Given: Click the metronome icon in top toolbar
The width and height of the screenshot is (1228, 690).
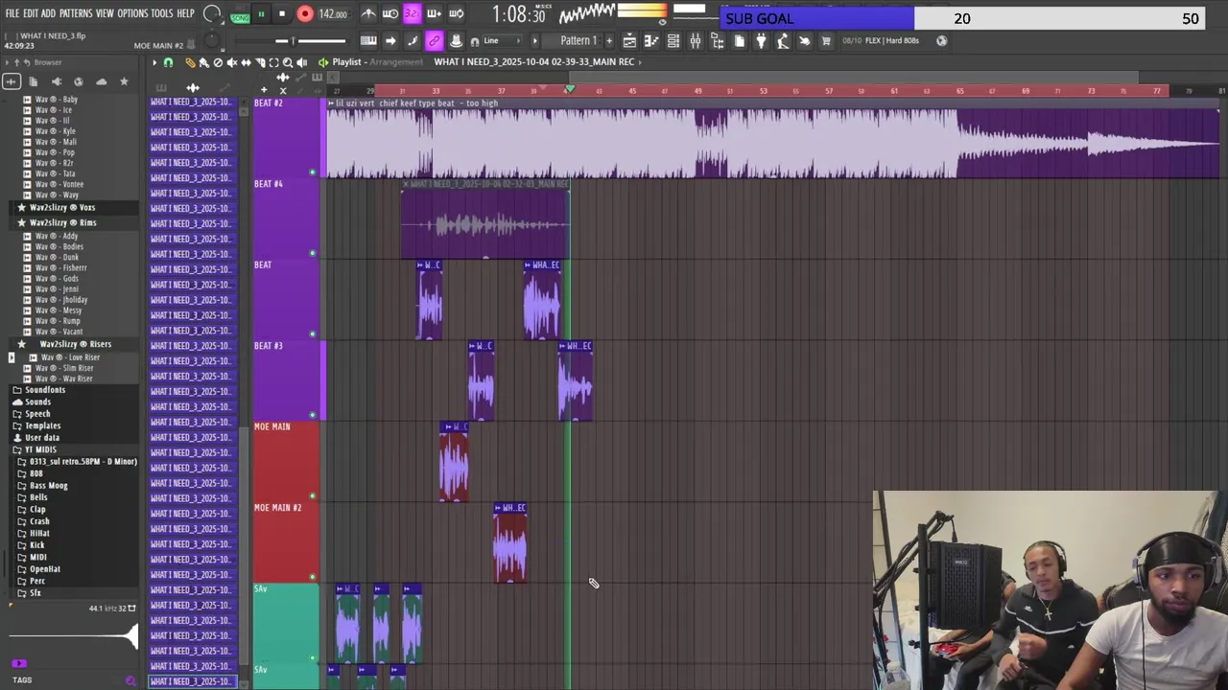Looking at the screenshot, I should pos(369,13).
